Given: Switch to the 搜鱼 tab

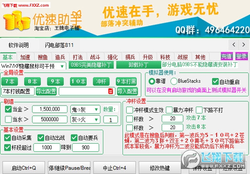Looking at the screenshot, I should [43, 57].
